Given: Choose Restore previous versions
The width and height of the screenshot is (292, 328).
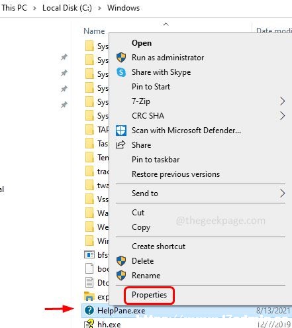Looking at the screenshot, I should click(x=175, y=174).
